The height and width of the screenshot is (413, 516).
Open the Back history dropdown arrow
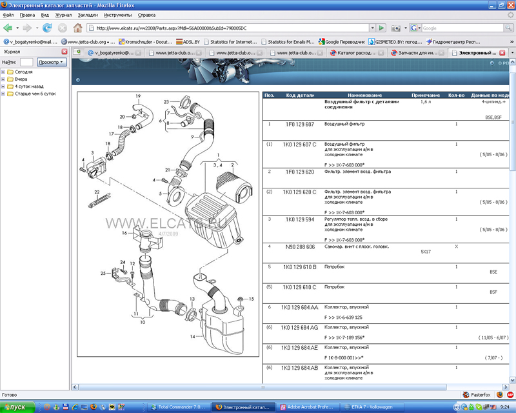[x=17, y=28]
